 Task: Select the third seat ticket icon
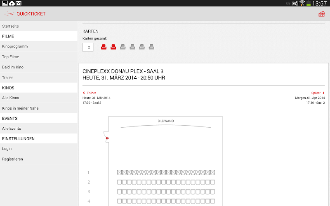123,47
